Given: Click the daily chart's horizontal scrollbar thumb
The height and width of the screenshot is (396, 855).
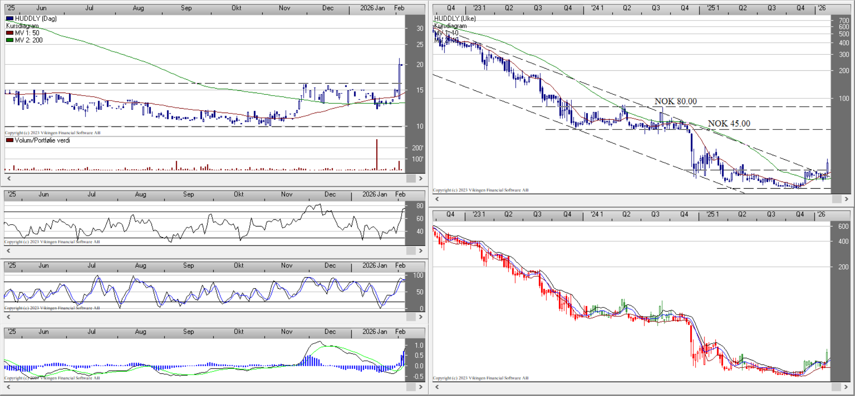Looking at the screenshot, I should coord(411,178).
